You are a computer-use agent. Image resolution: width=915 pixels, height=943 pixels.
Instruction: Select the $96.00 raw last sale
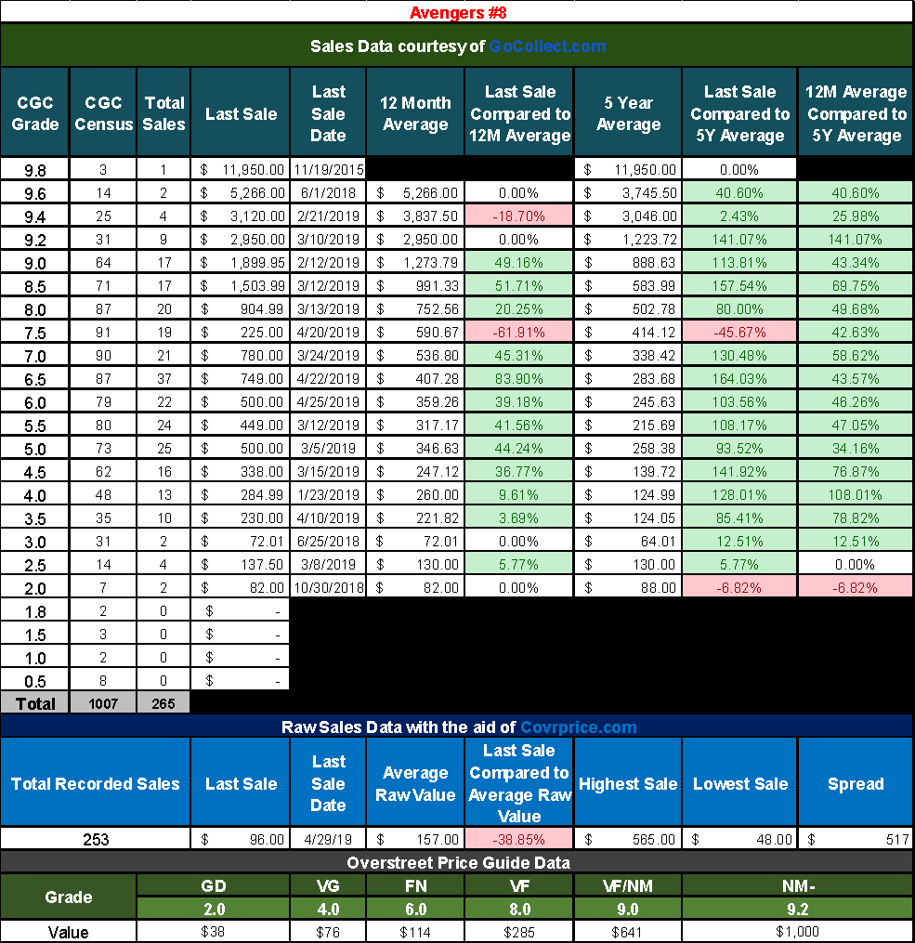coord(242,839)
